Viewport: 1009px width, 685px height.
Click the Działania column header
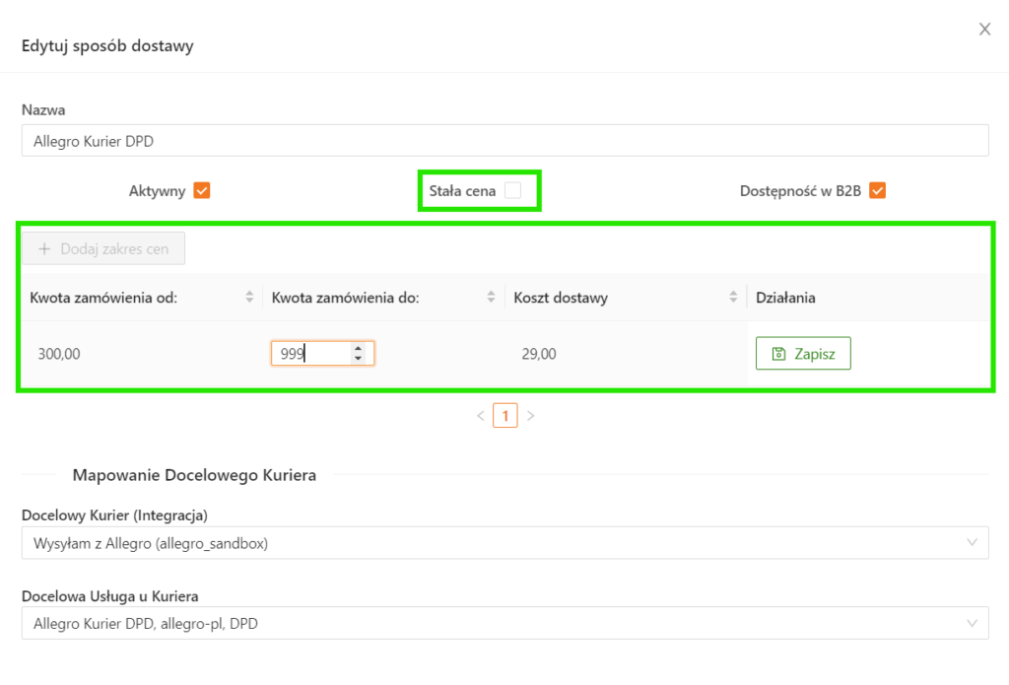(785, 297)
